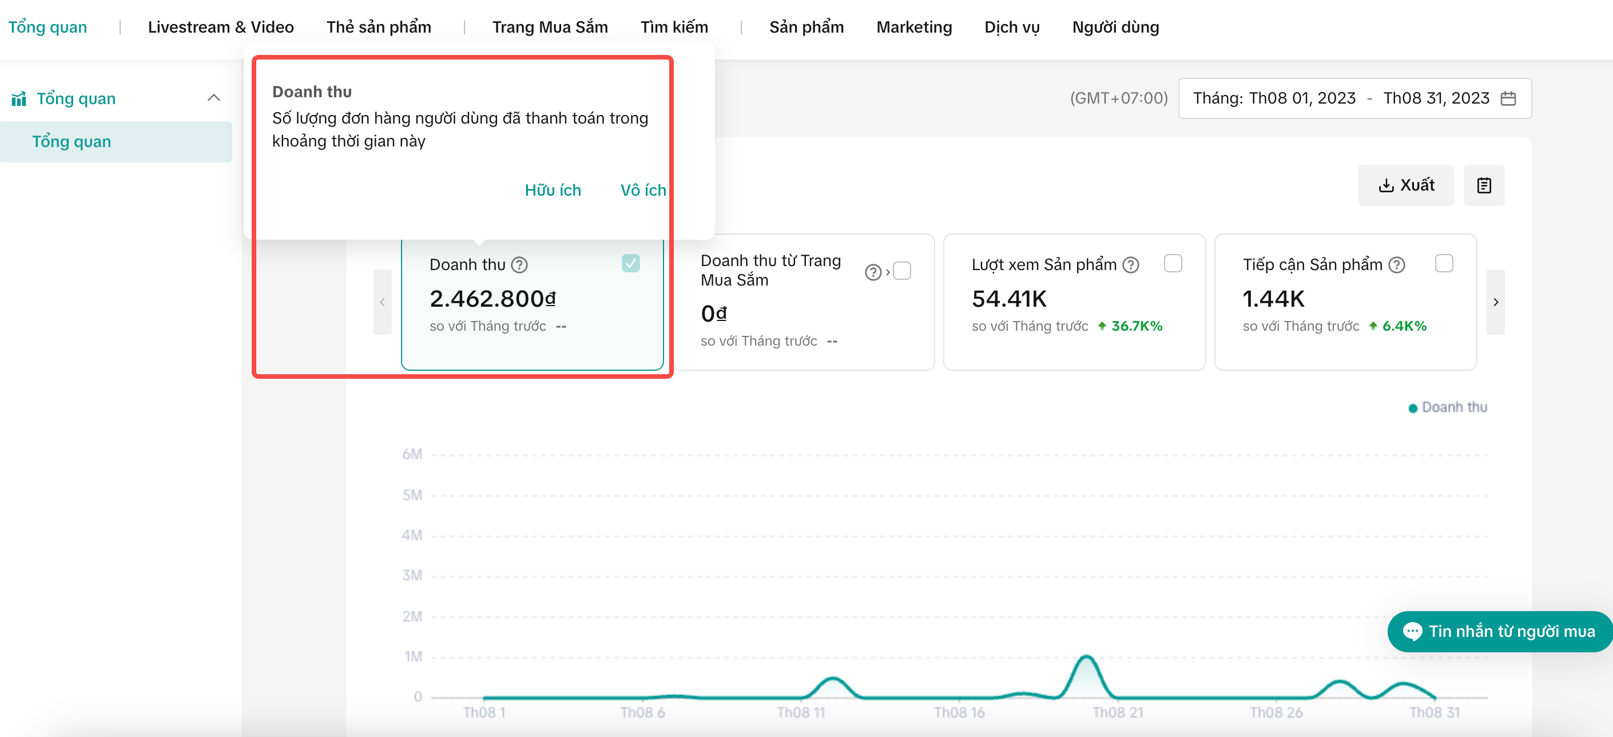Click the chat bubble icon for buyer messages
This screenshot has height=737, width=1613.
(1412, 631)
